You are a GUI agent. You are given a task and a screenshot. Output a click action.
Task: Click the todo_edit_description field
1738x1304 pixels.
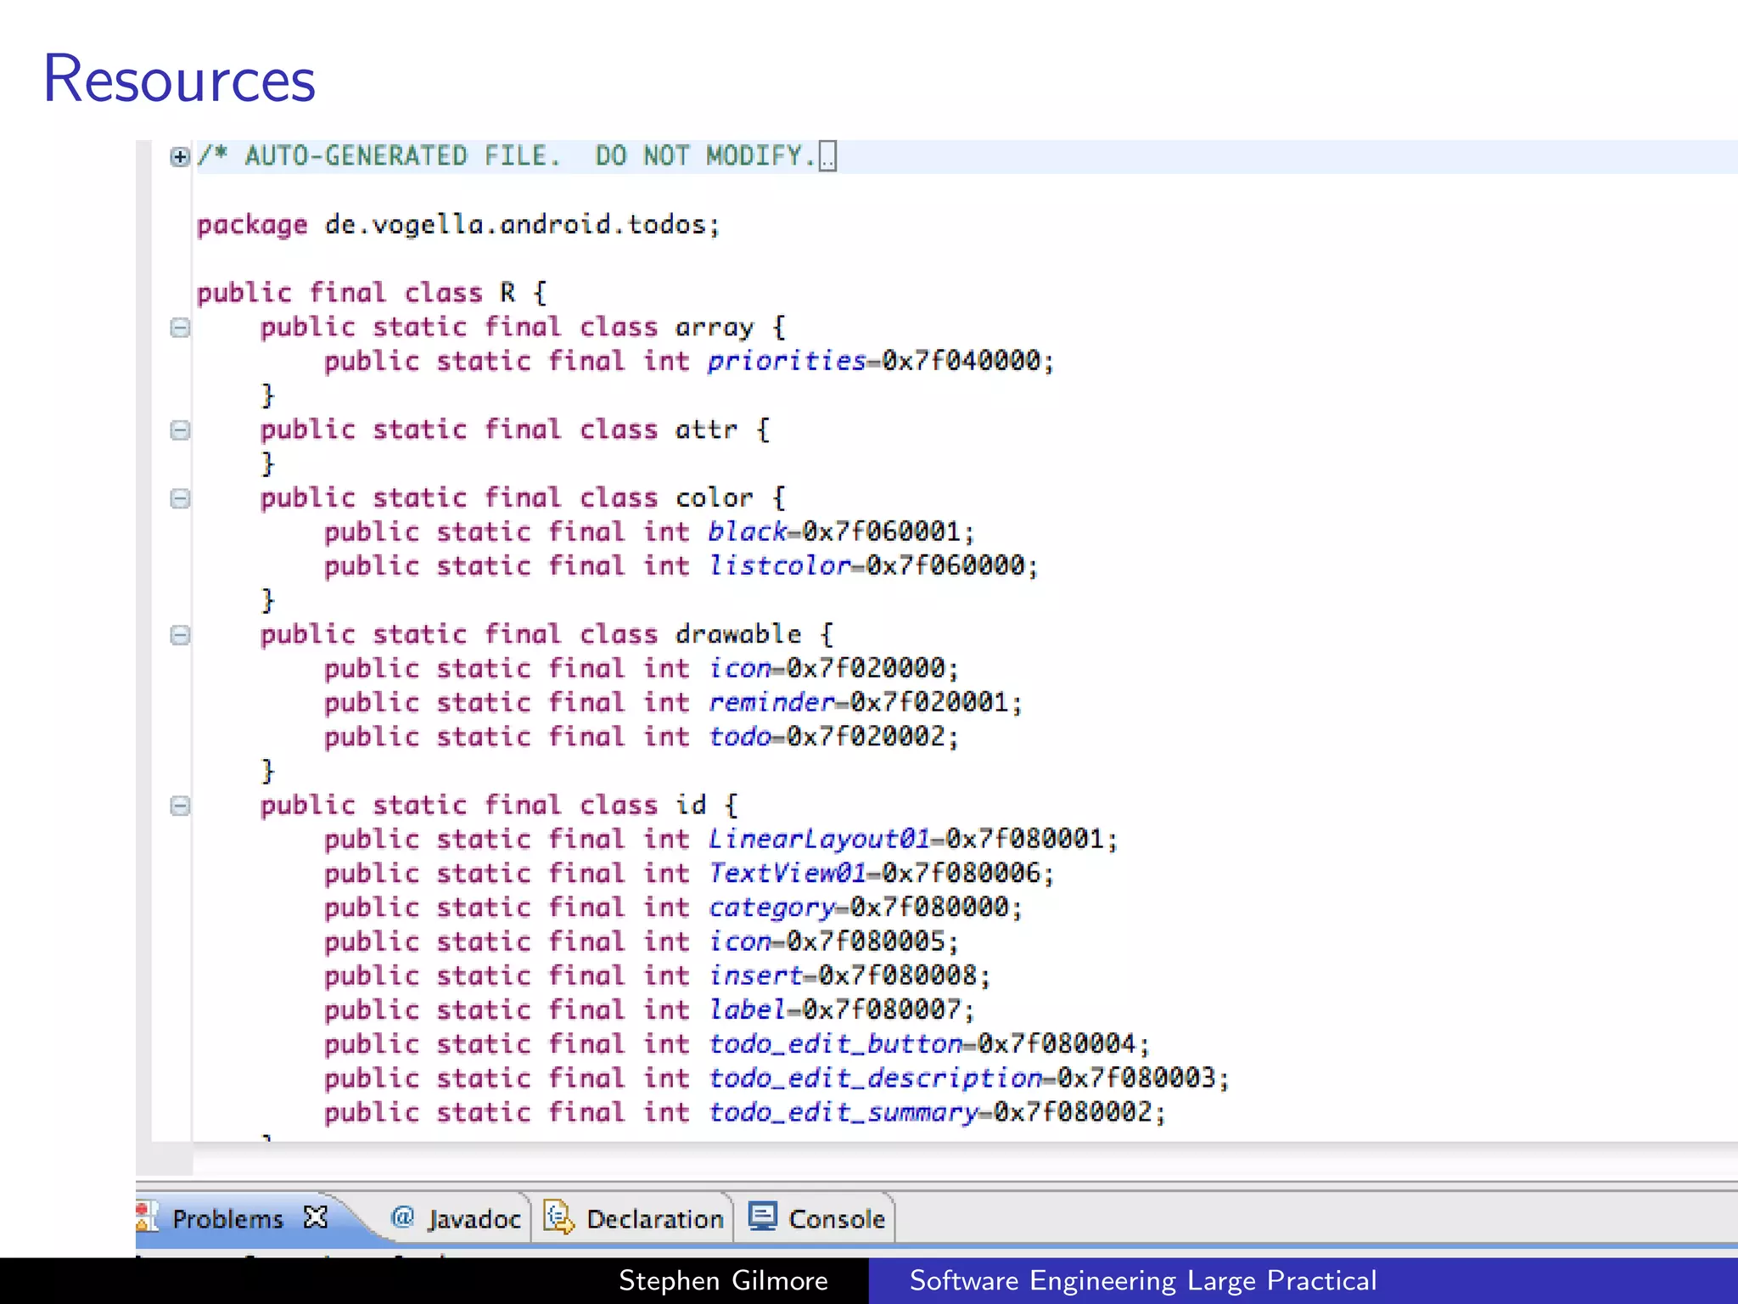pos(875,1079)
